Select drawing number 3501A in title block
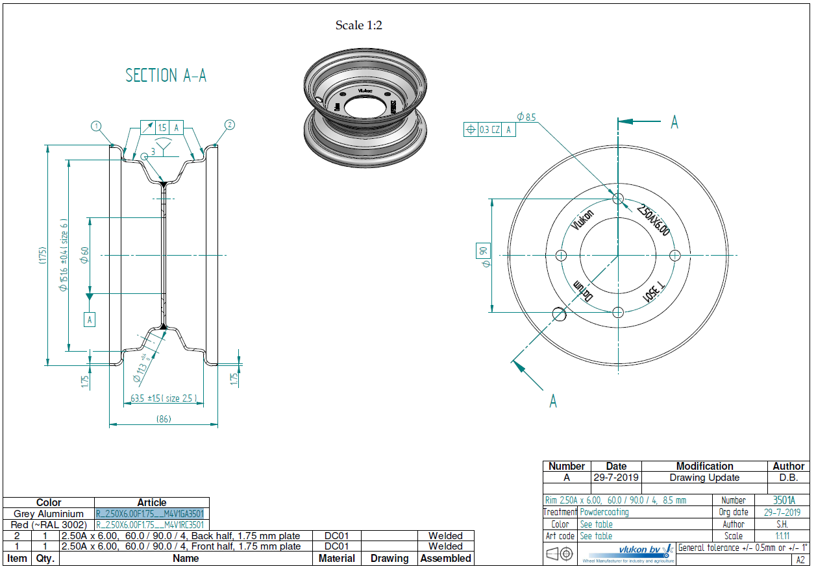Image resolution: width=816 pixels, height=571 pixels. pos(783,500)
